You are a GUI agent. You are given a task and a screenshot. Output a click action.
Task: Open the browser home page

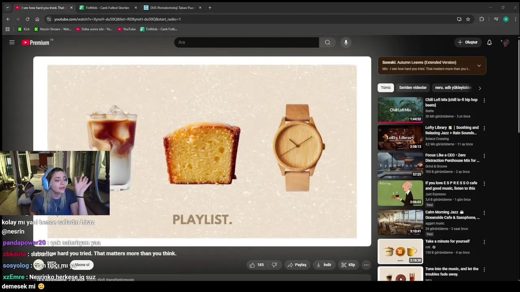[x=37, y=19]
